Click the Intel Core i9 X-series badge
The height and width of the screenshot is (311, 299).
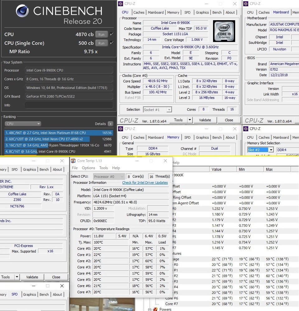click(224, 31)
